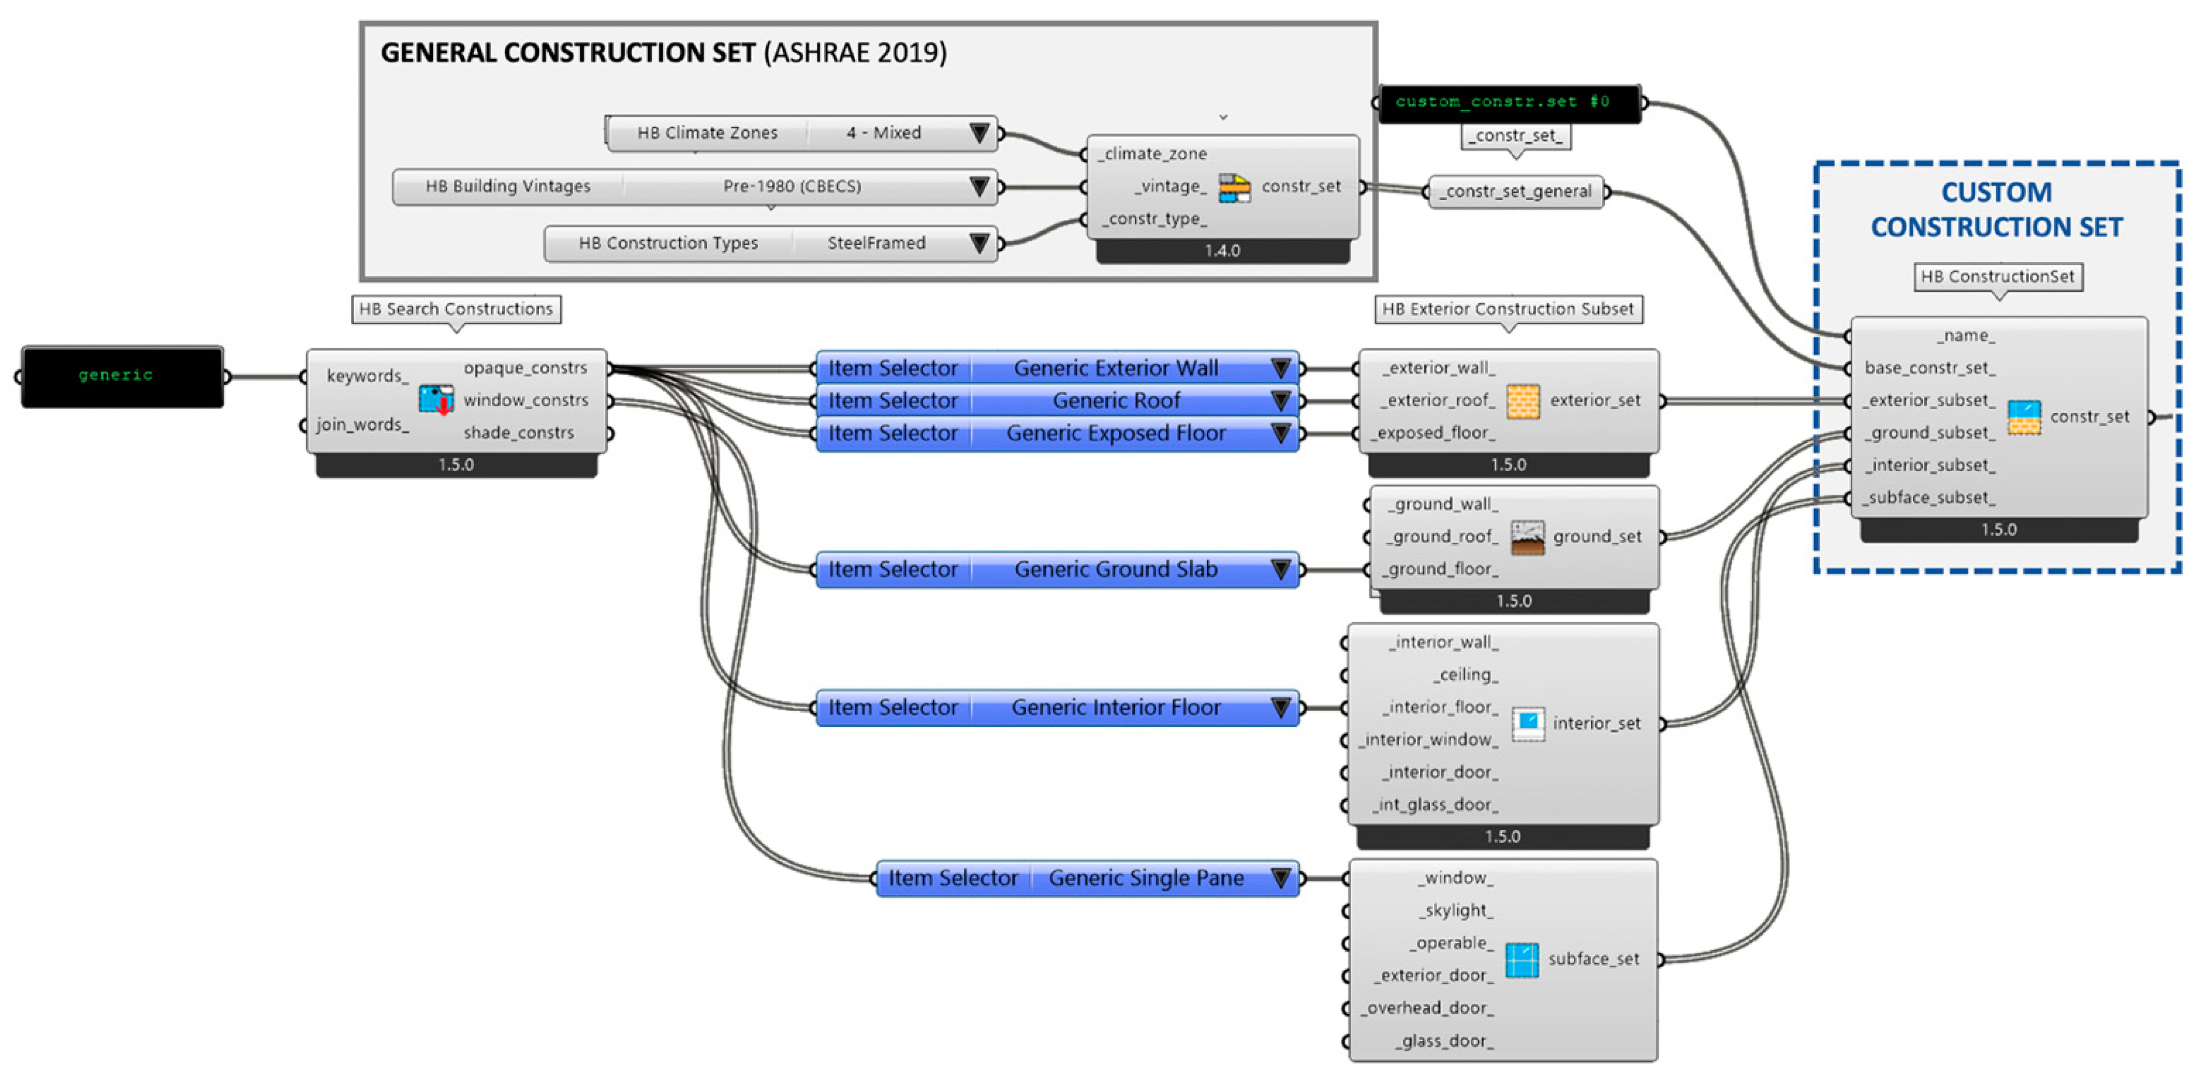Open the HB Building Vintages dropdown arrow
The image size is (2194, 1079).
pyautogui.click(x=979, y=186)
